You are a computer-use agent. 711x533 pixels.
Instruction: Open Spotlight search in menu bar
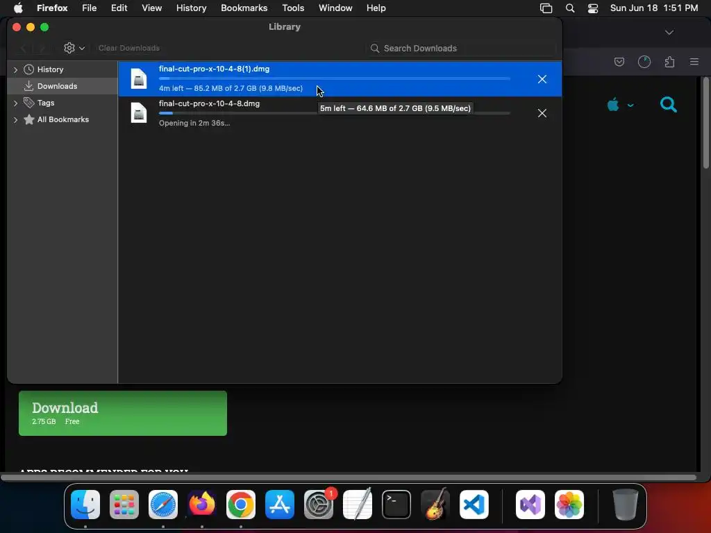pos(570,8)
